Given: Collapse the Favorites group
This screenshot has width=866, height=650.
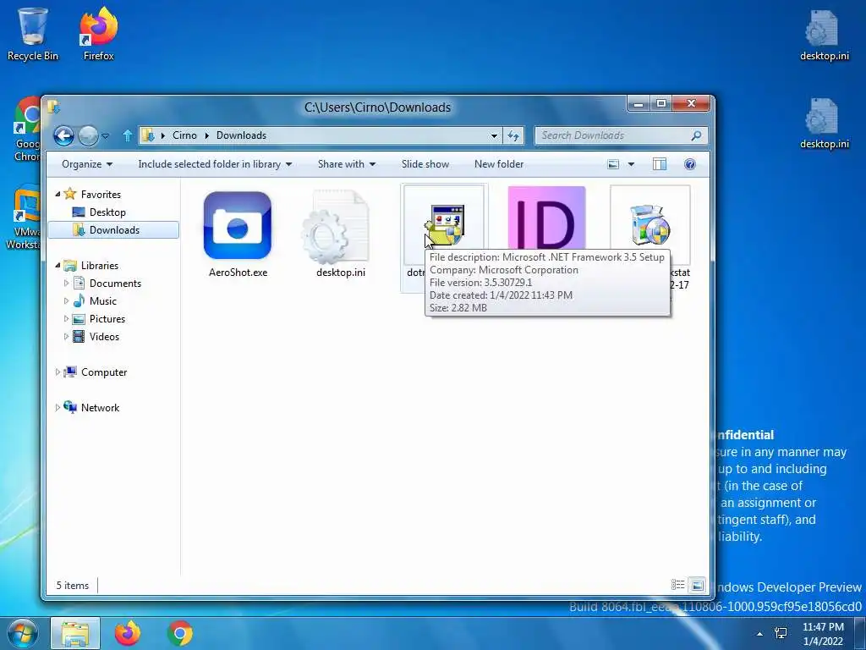Looking at the screenshot, I should pos(58,194).
